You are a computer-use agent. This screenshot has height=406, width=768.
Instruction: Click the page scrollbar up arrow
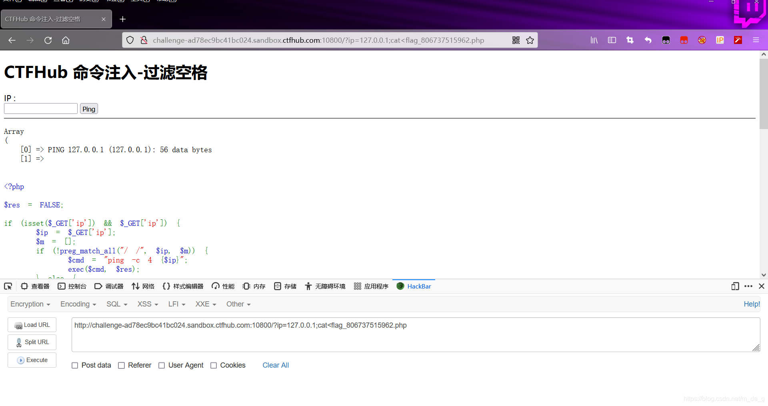click(x=764, y=54)
